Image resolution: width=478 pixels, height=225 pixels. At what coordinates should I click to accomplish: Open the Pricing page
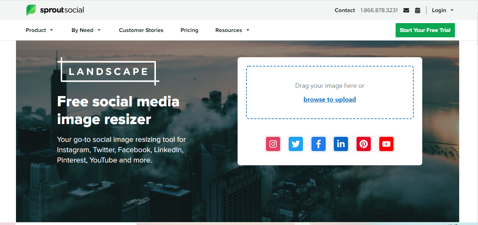(x=189, y=30)
